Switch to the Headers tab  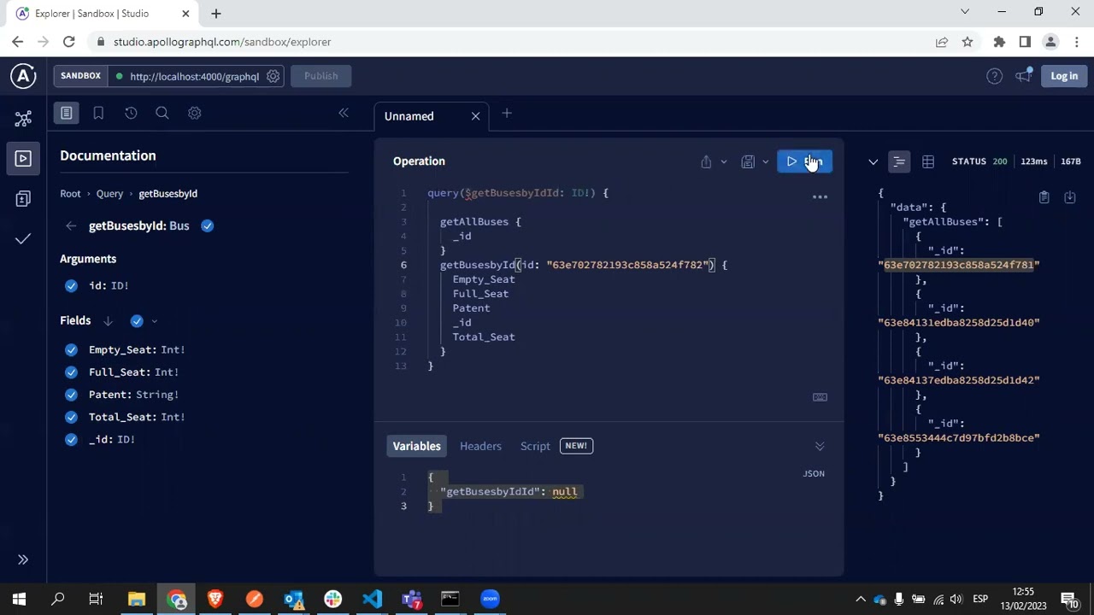pyautogui.click(x=480, y=446)
